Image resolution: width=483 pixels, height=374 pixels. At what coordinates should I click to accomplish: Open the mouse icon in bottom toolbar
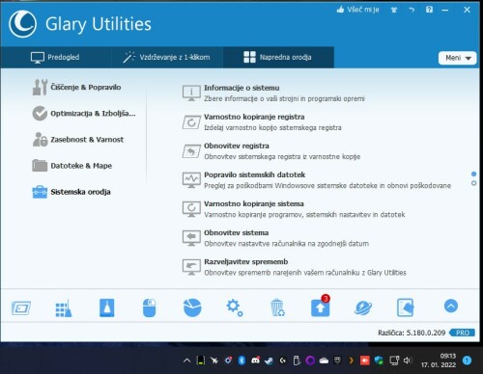[150, 307]
